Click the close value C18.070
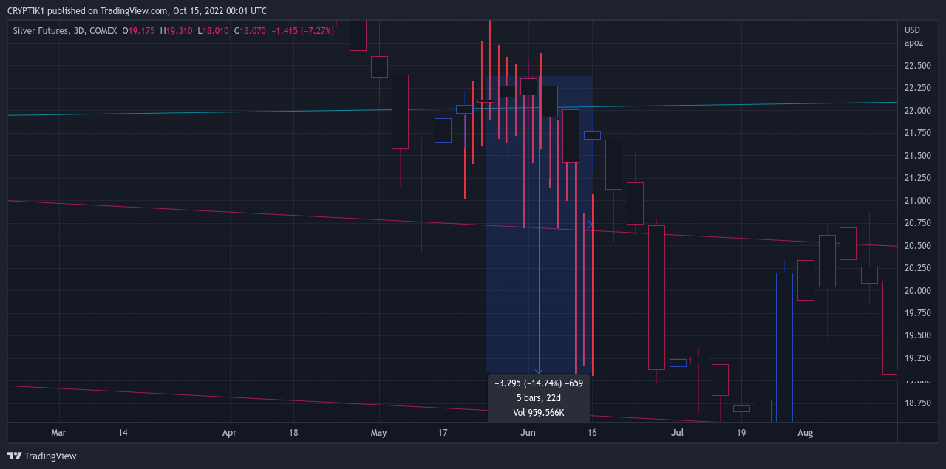 click(251, 31)
